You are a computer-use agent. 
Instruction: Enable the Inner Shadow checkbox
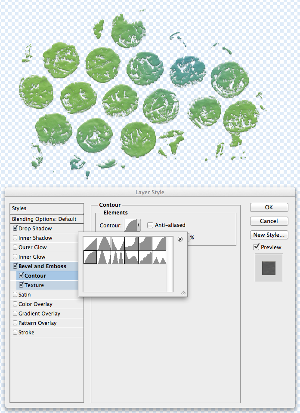(15, 238)
